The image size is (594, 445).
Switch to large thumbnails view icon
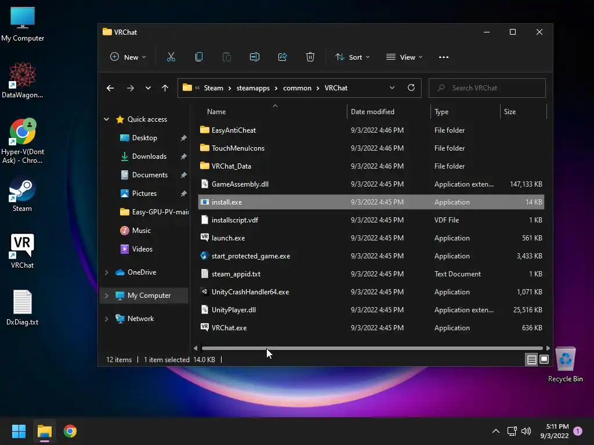(544, 359)
